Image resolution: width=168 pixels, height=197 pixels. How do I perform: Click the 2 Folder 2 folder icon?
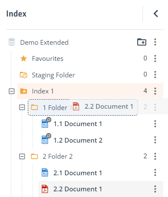(34, 157)
